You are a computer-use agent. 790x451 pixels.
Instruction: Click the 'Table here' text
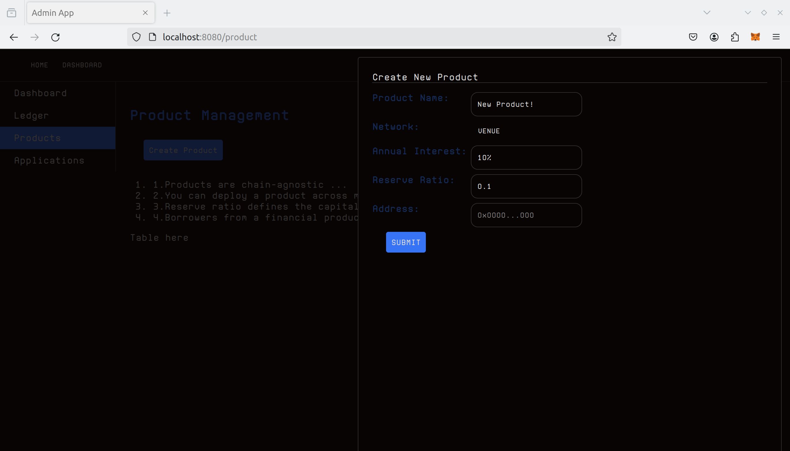[159, 238]
